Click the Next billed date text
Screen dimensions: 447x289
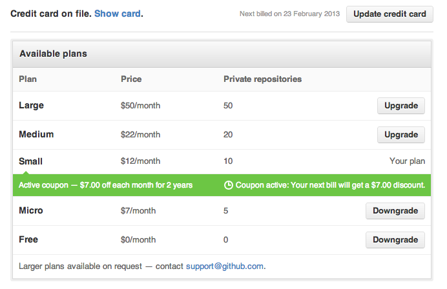coord(289,14)
